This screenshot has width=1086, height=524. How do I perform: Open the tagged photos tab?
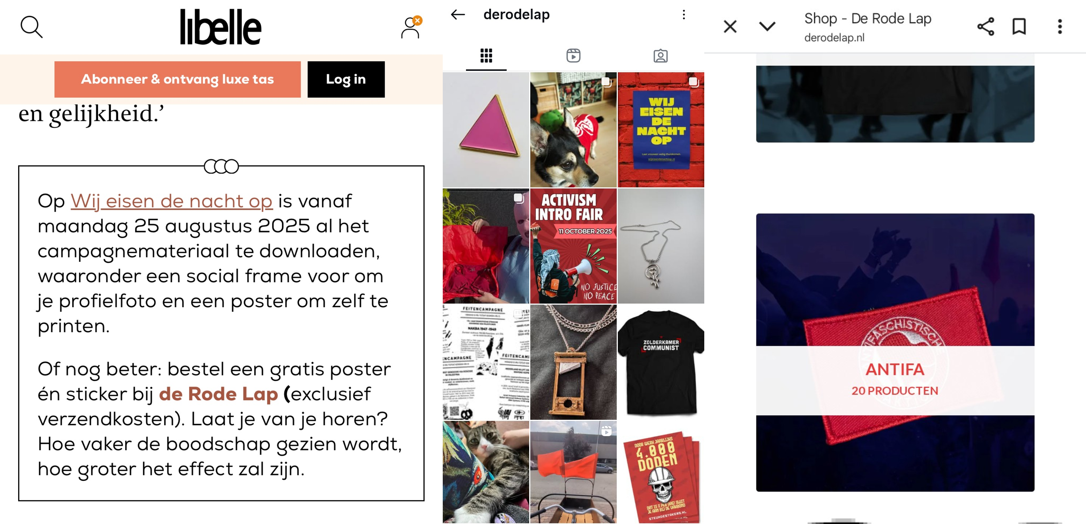660,56
